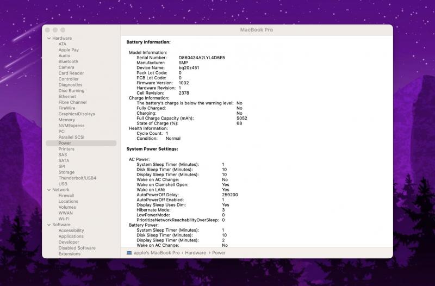Screen dimensions: 435x286
Task: Click the Cell Revision value 2378
Action: 184,93
